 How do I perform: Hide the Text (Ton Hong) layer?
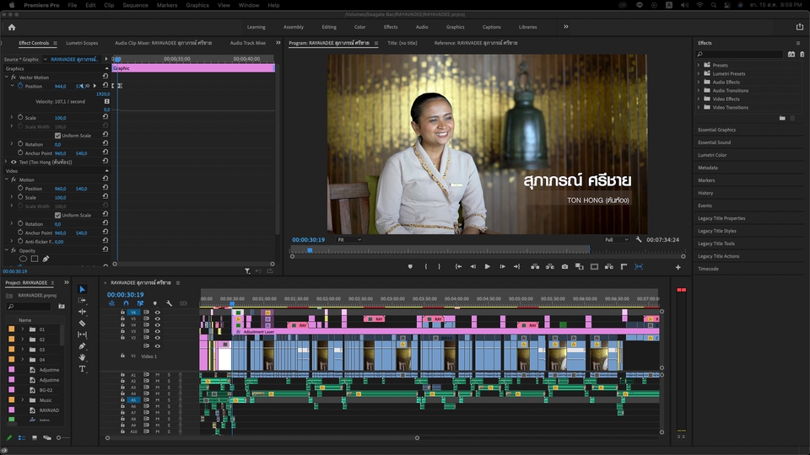click(x=14, y=162)
